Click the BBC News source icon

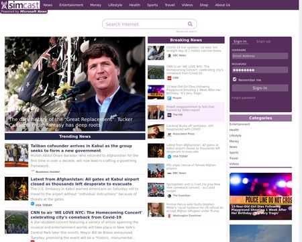tap(169, 173)
